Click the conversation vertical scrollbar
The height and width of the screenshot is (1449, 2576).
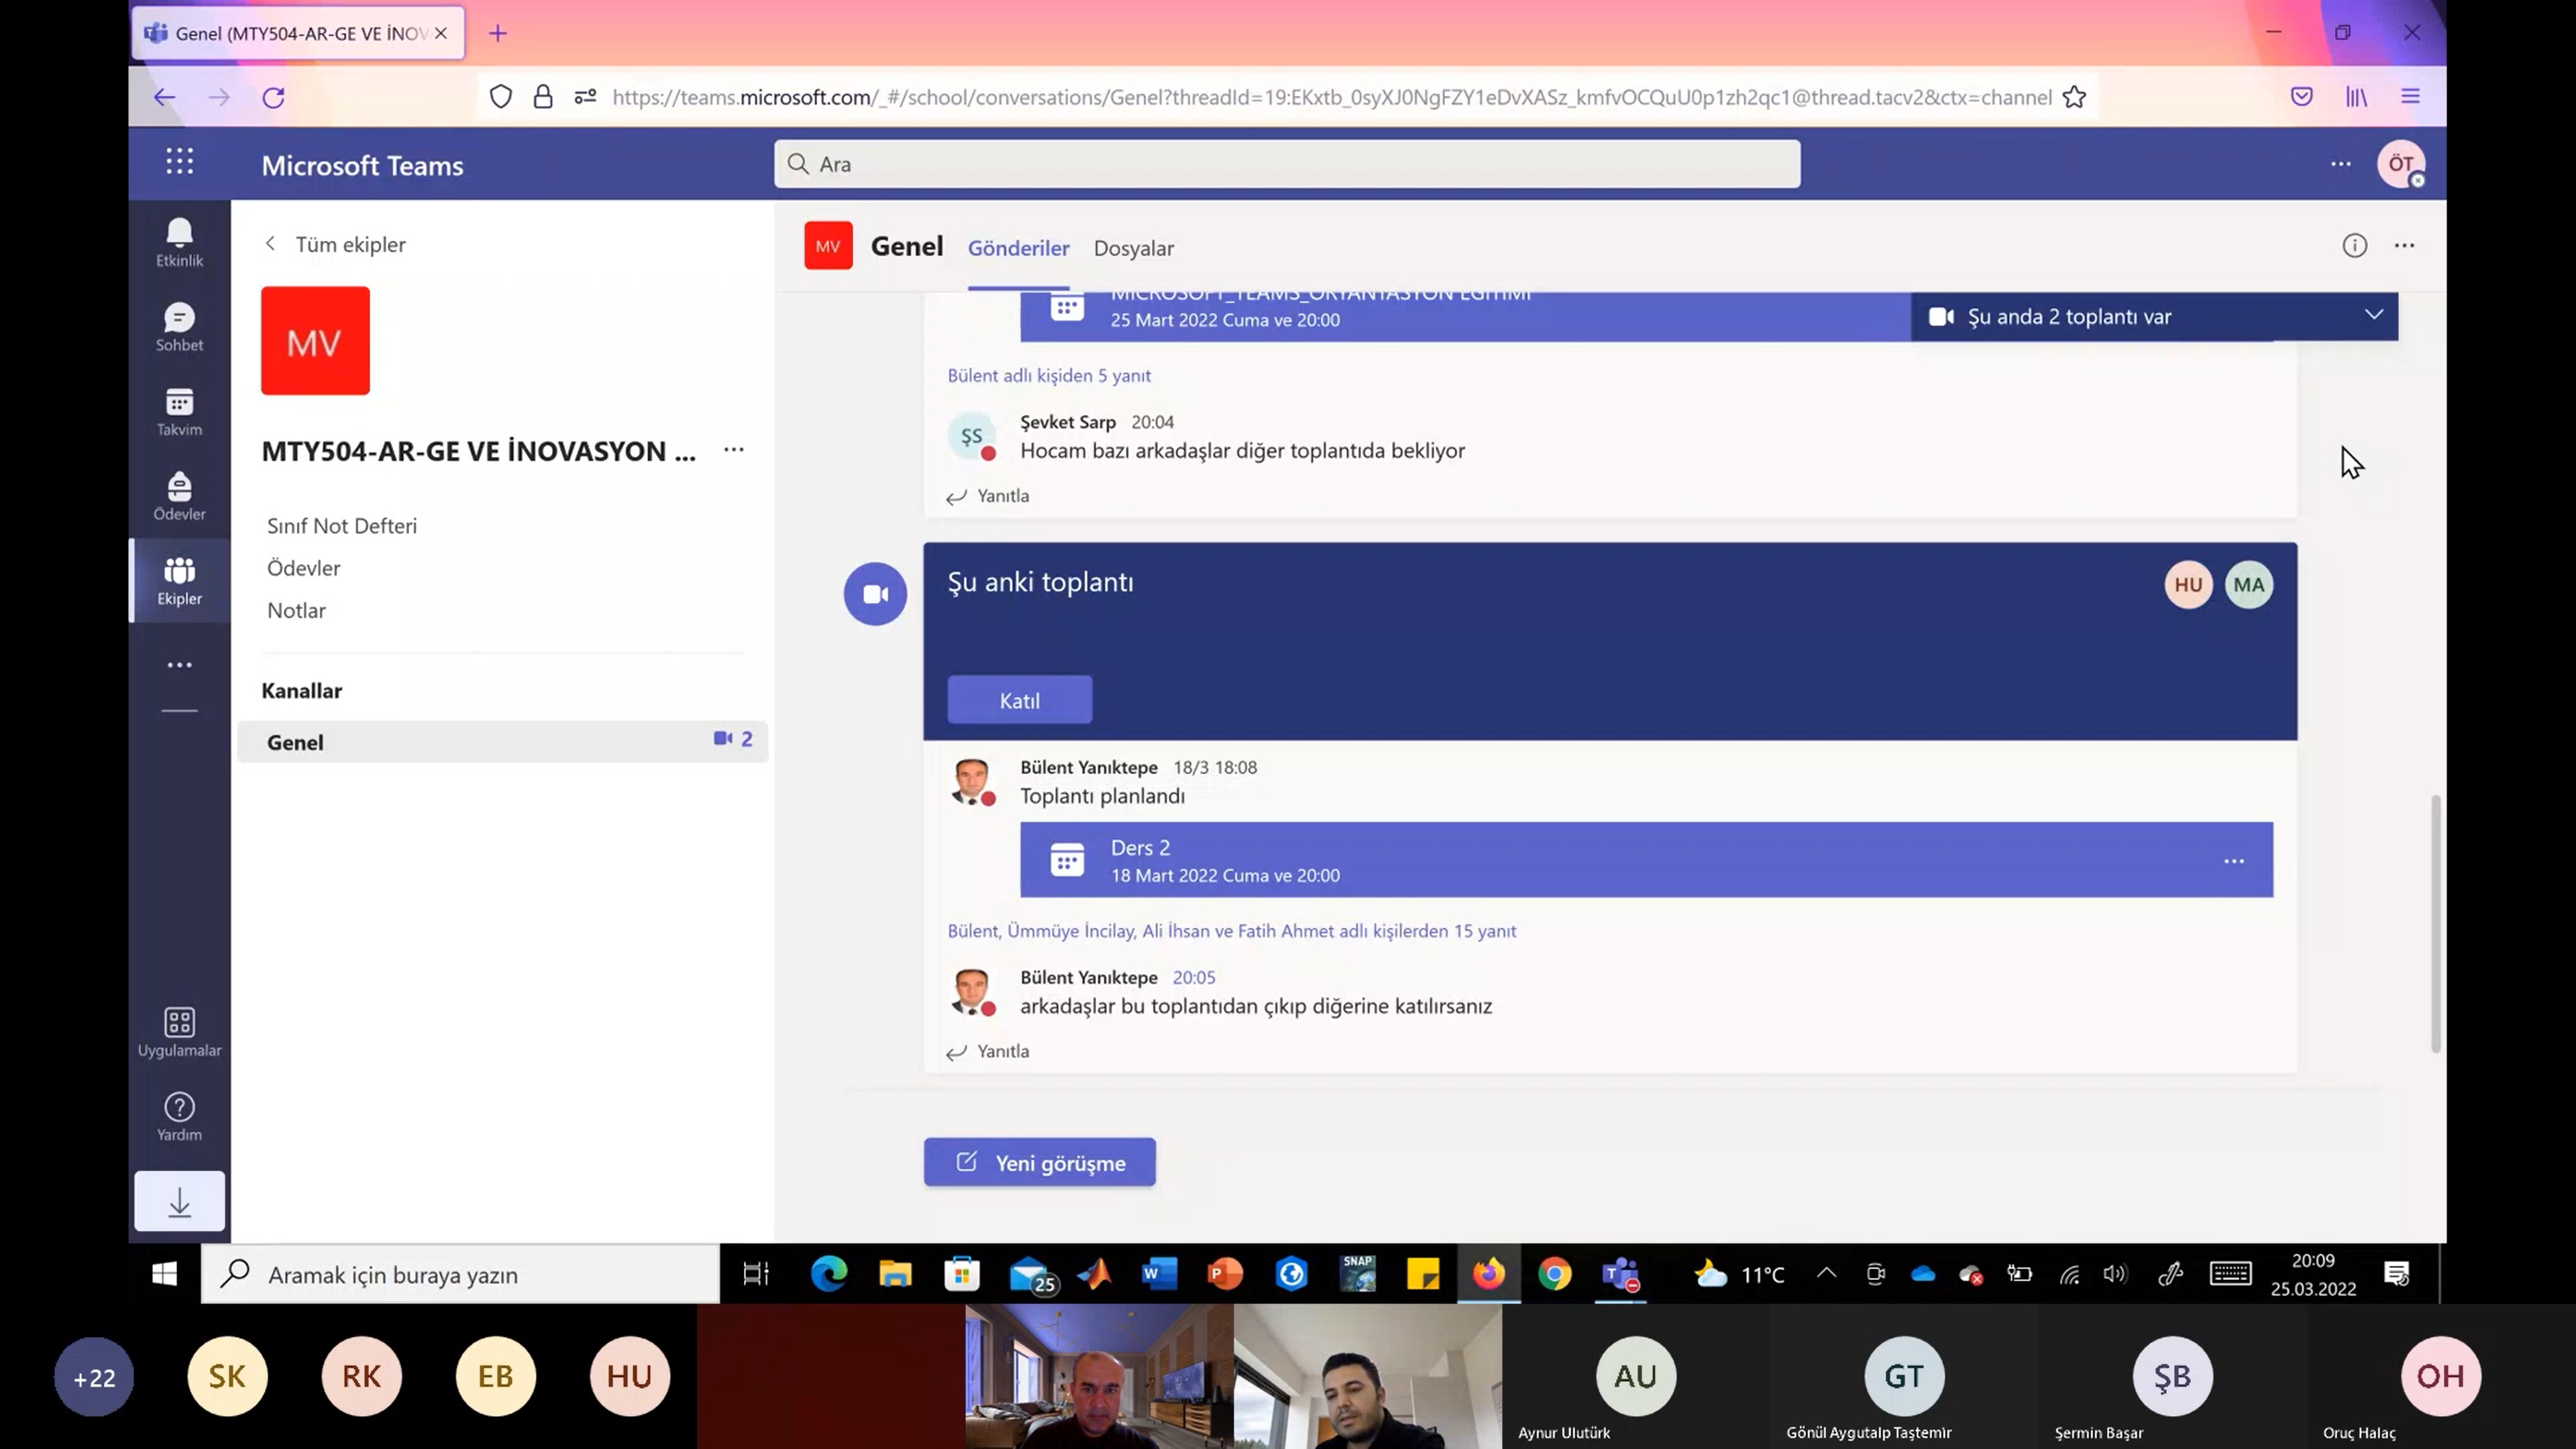2436,923
